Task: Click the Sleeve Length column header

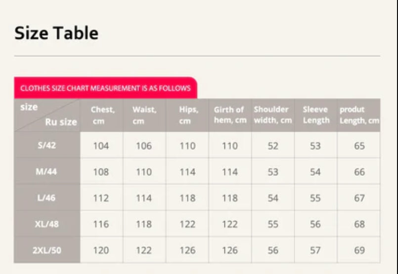Action: [316, 116]
